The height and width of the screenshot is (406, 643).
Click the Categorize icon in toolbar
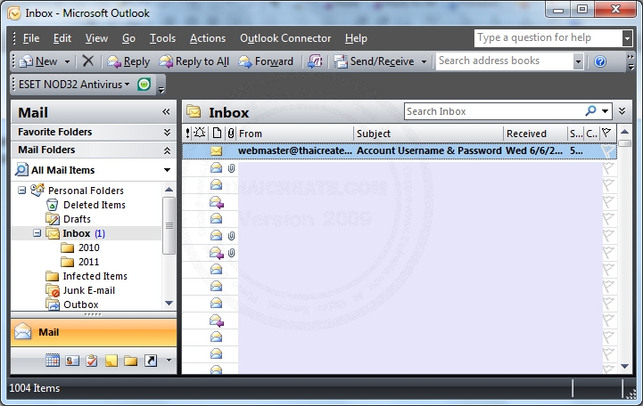click(315, 61)
